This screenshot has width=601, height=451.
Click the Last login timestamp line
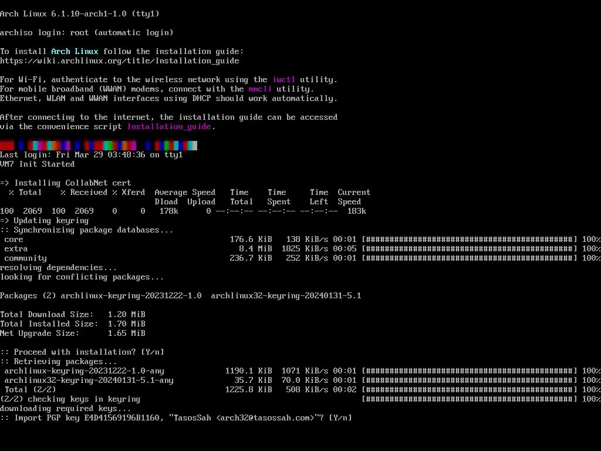(x=91, y=154)
